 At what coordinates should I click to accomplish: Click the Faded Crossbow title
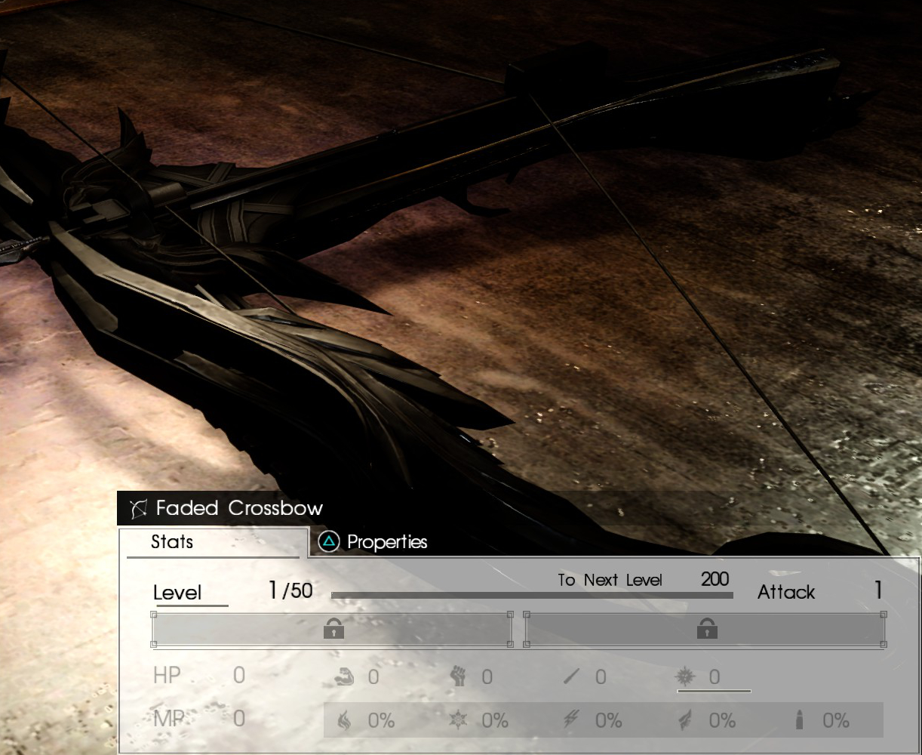239,508
